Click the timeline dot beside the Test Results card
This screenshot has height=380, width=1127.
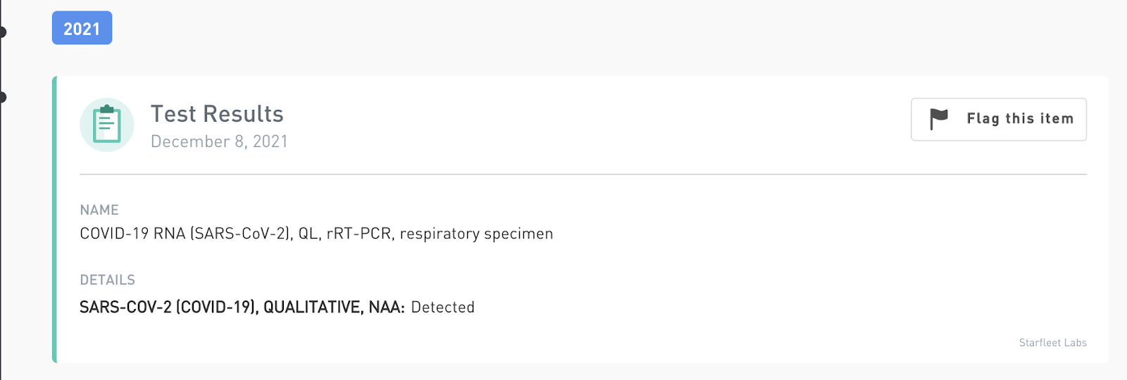click(2, 97)
